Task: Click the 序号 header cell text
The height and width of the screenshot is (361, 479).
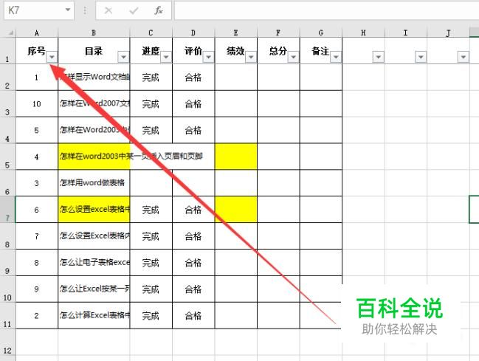Action: click(37, 51)
